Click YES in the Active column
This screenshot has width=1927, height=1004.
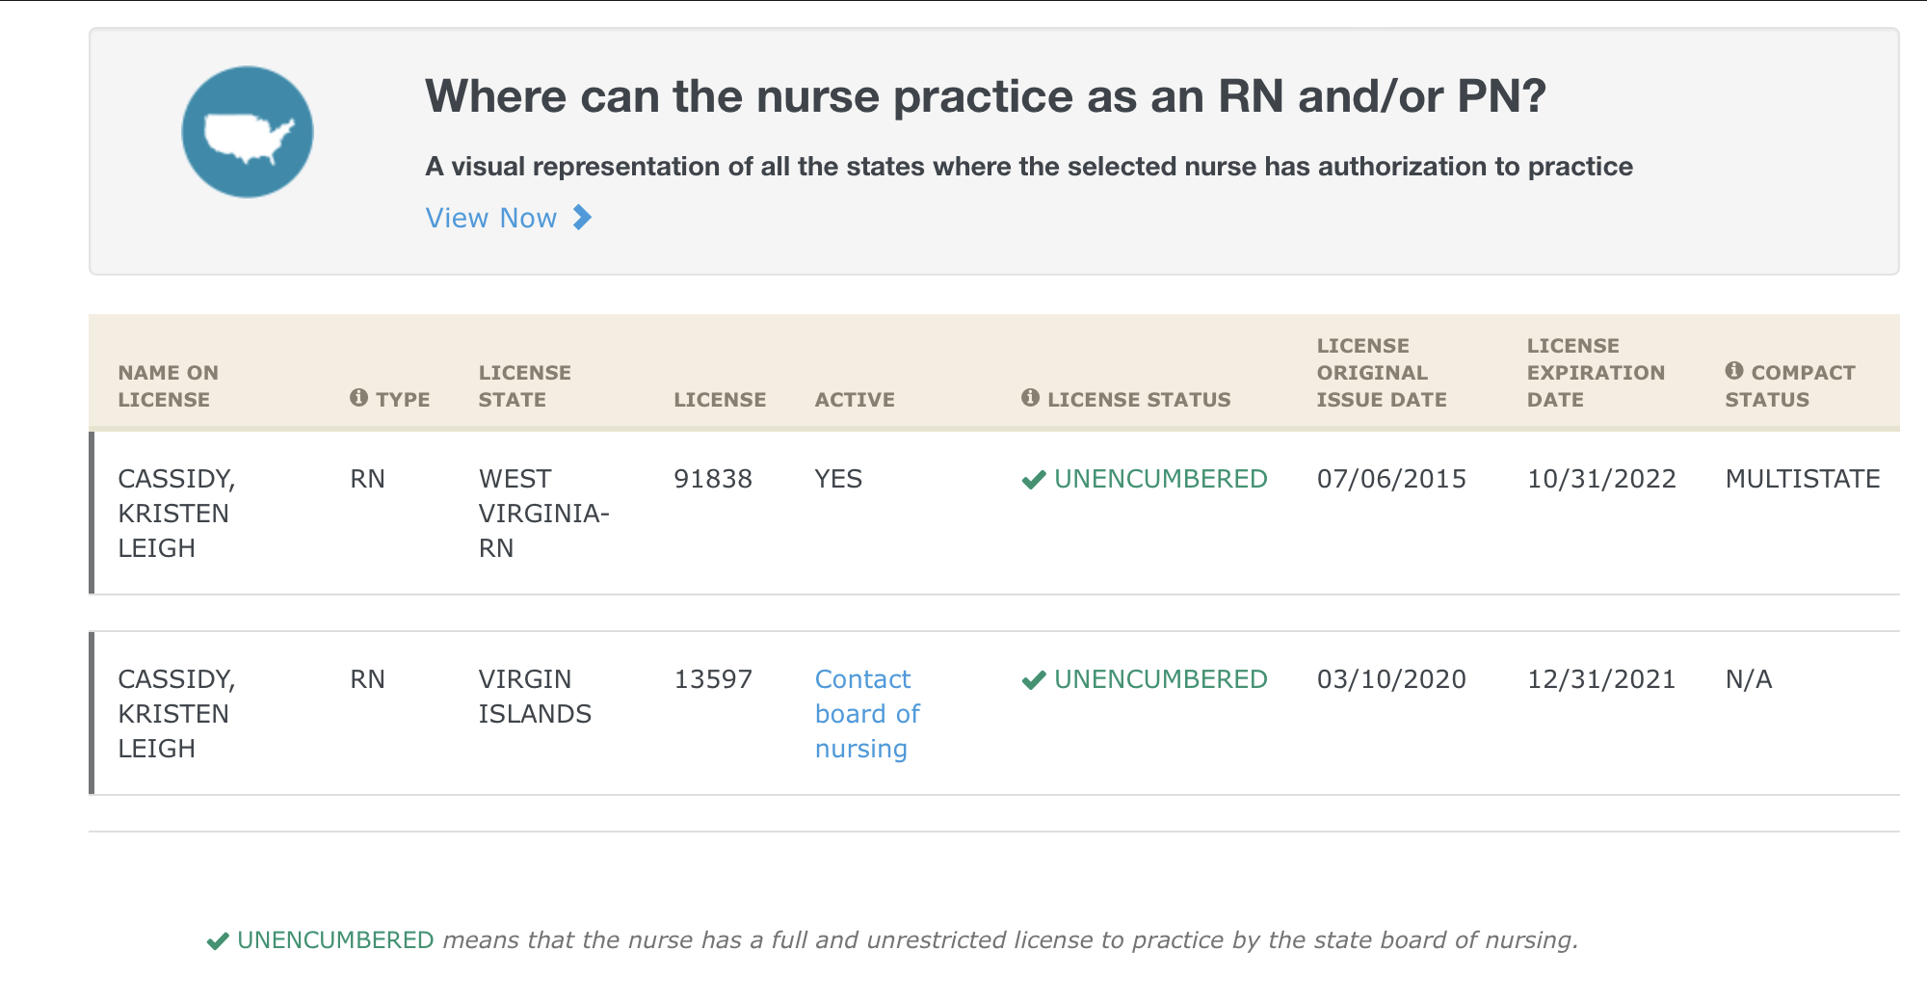pos(837,478)
